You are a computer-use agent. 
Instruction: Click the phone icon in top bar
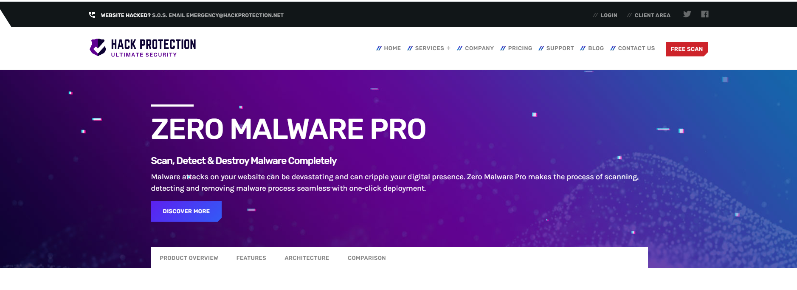(x=92, y=15)
